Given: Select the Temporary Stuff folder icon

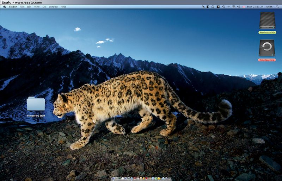Looking at the screenshot, I should [x=36, y=104].
